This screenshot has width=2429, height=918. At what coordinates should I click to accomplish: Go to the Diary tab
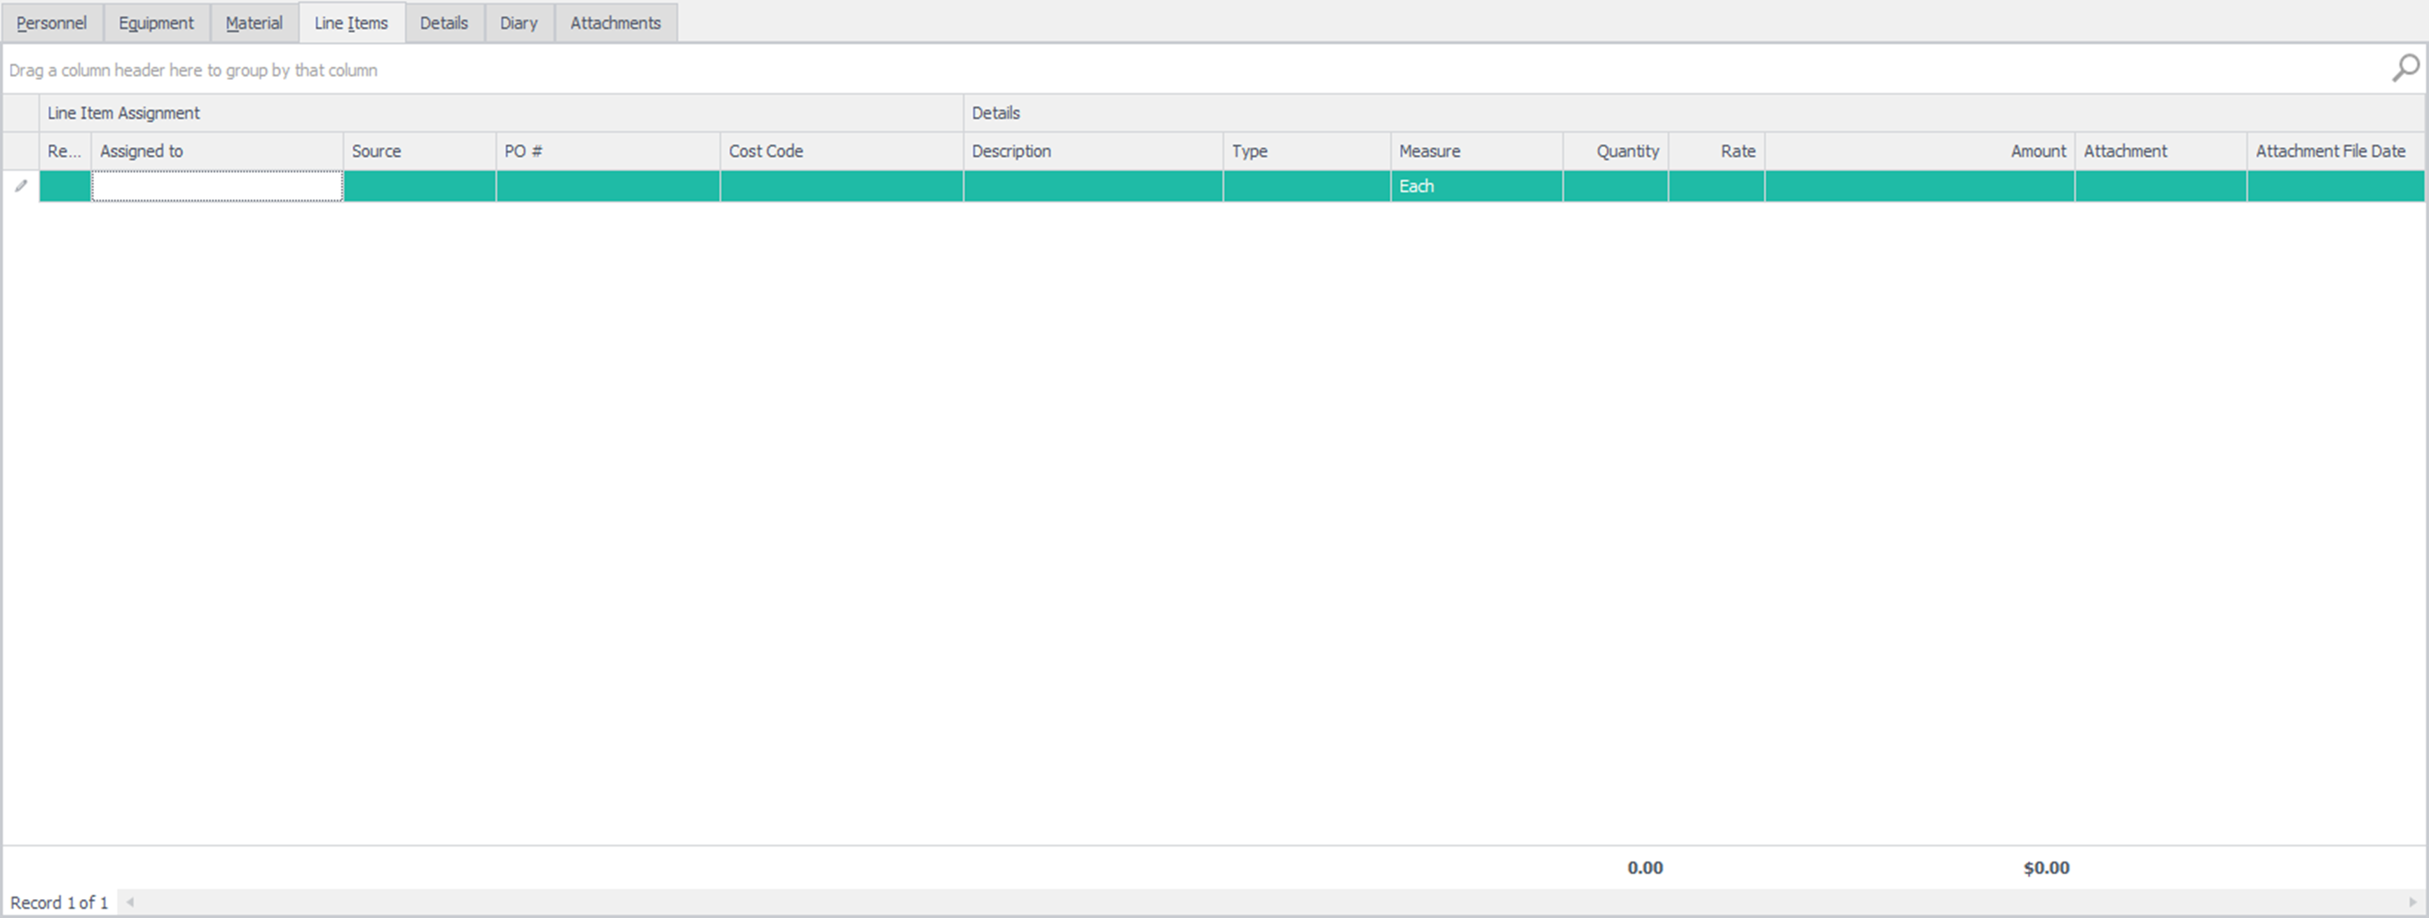pyautogui.click(x=519, y=22)
